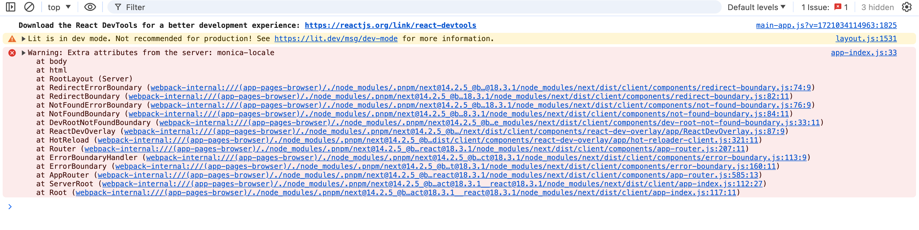
Task: Click the filter funnel icon
Action: (x=118, y=7)
